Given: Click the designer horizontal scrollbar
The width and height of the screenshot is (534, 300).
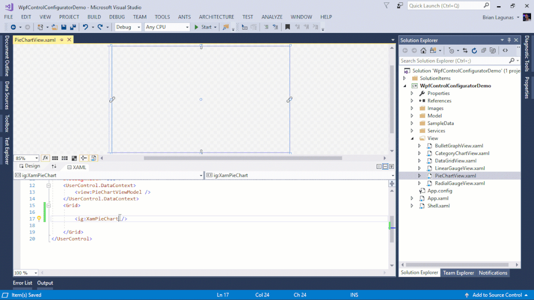Looking at the screenshot, I should [243, 158].
